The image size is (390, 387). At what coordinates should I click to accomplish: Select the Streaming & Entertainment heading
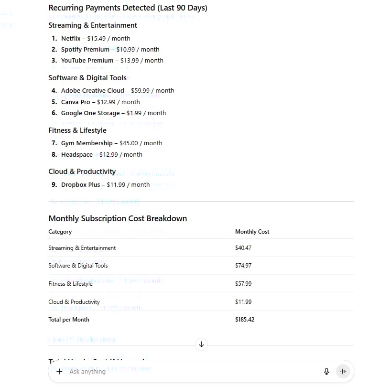click(92, 25)
